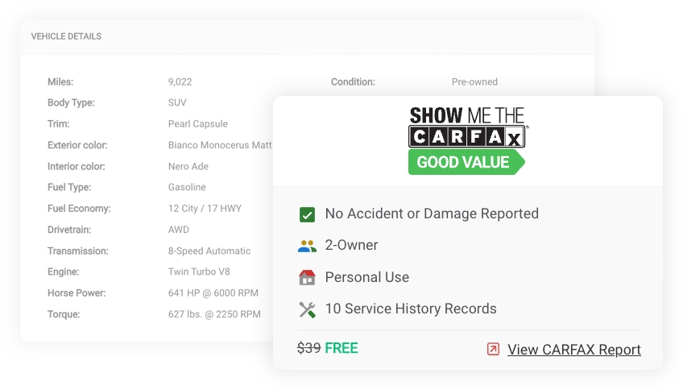Select the FREE price label

(341, 348)
